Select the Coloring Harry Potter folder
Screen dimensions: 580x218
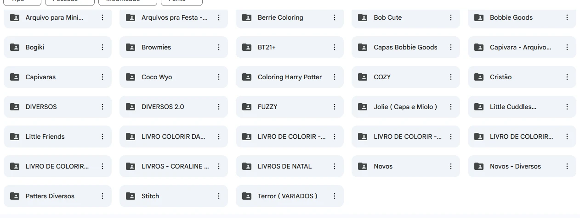(x=290, y=77)
